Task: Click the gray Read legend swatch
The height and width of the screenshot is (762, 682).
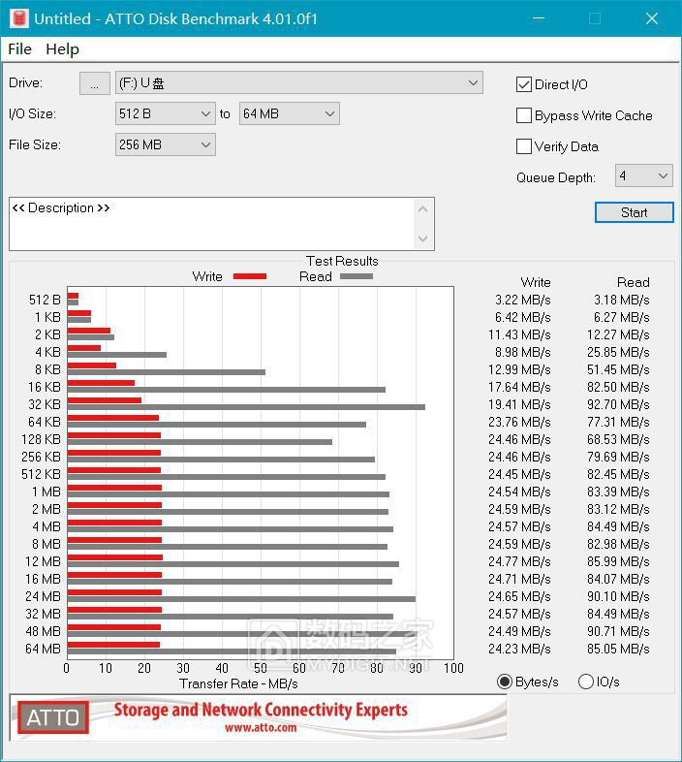Action: coord(356,276)
